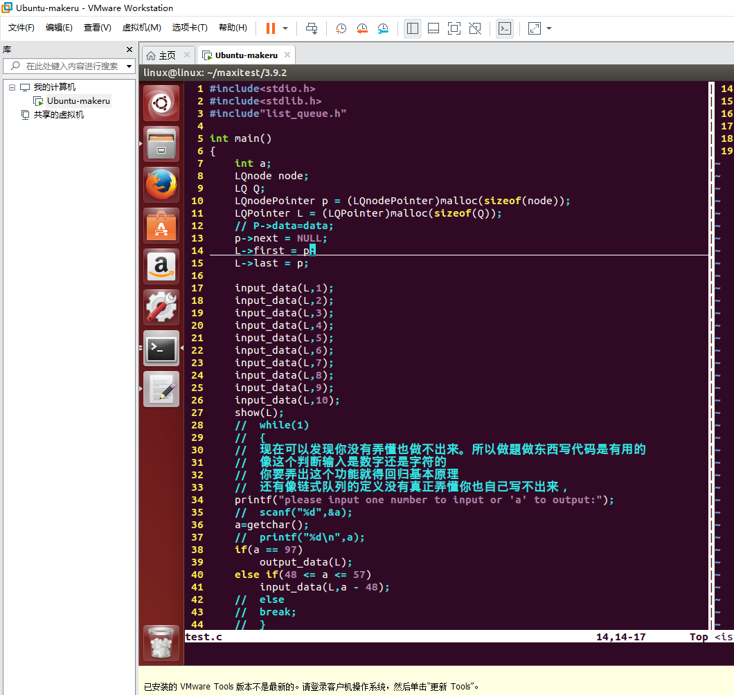Switch to Unity mode
This screenshot has width=734, height=695.
(475, 28)
